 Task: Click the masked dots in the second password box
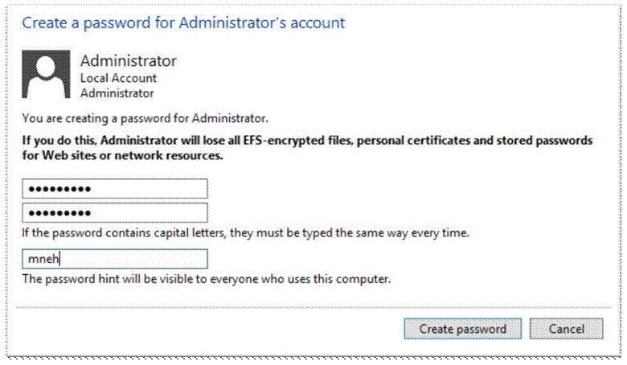(59, 213)
